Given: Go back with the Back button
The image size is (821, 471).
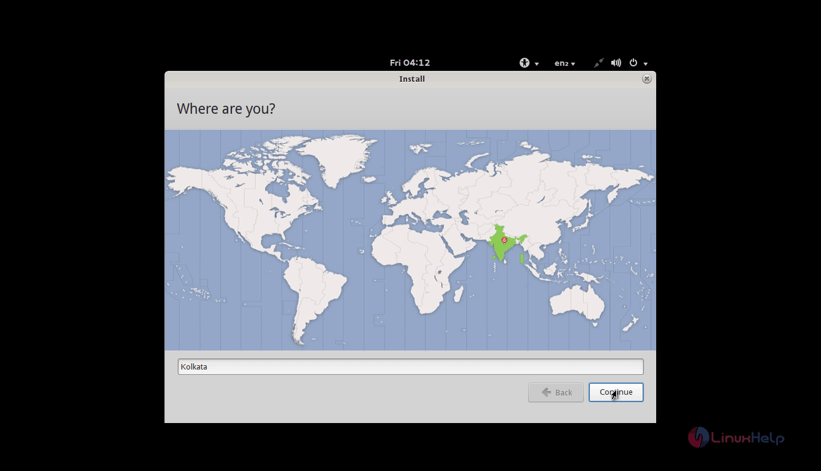Looking at the screenshot, I should (x=556, y=392).
